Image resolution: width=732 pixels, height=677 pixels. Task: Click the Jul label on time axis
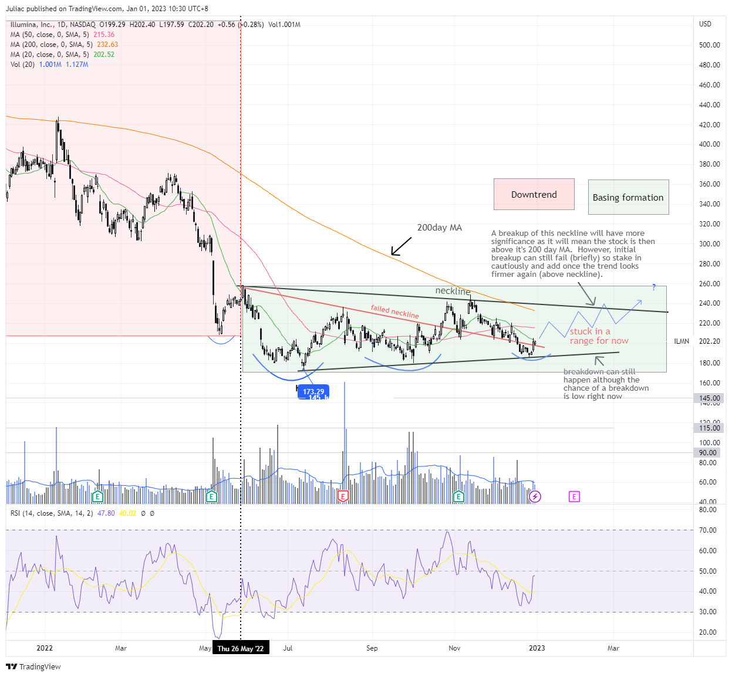(x=288, y=648)
